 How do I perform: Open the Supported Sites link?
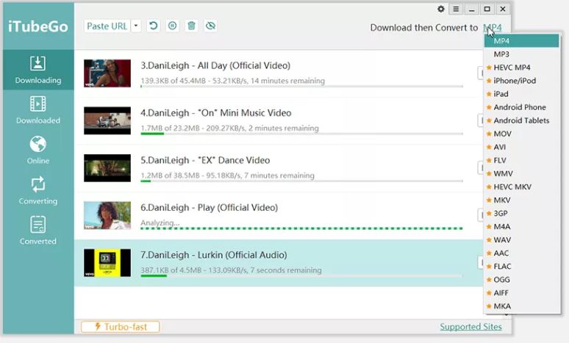470,327
